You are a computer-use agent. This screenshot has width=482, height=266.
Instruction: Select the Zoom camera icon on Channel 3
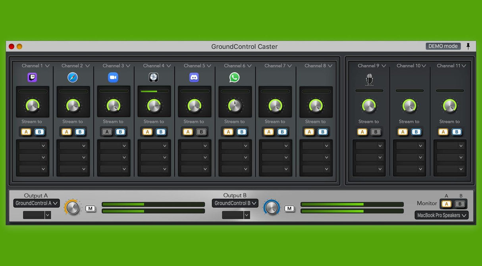coord(113,77)
